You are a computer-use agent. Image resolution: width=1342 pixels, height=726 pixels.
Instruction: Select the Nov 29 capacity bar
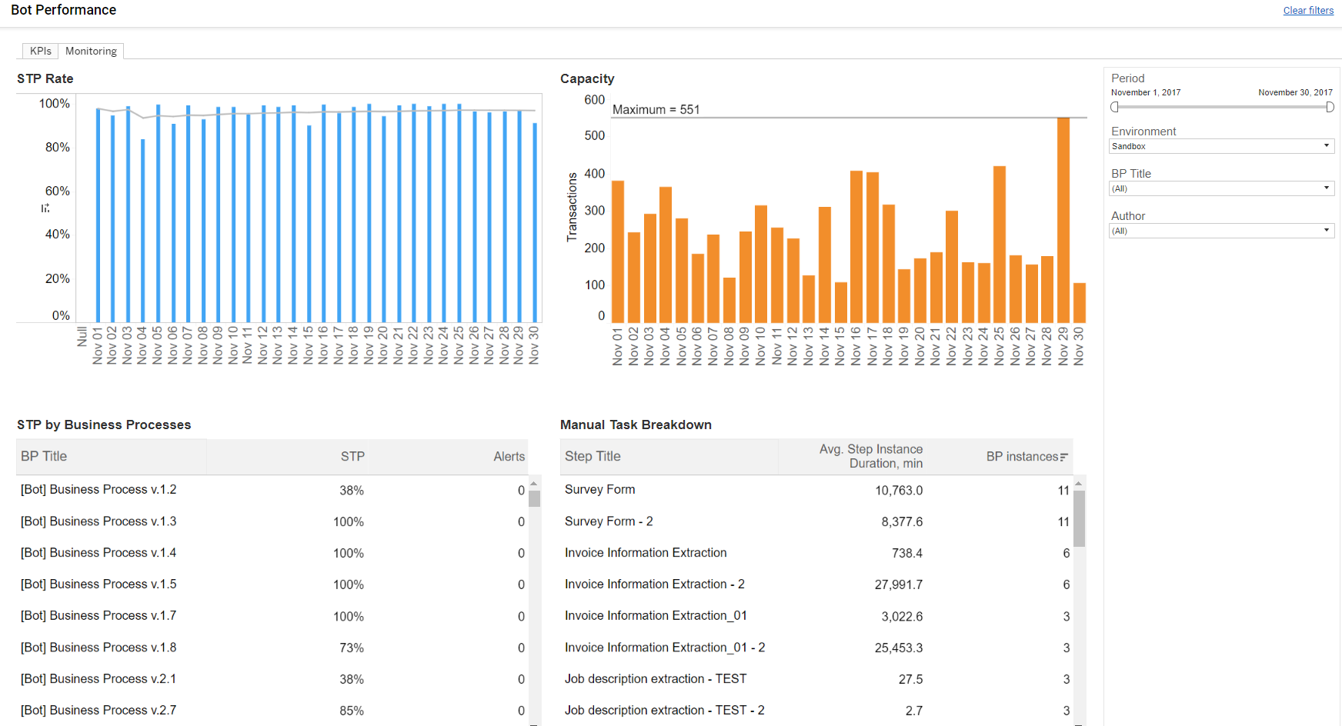pyautogui.click(x=1063, y=220)
